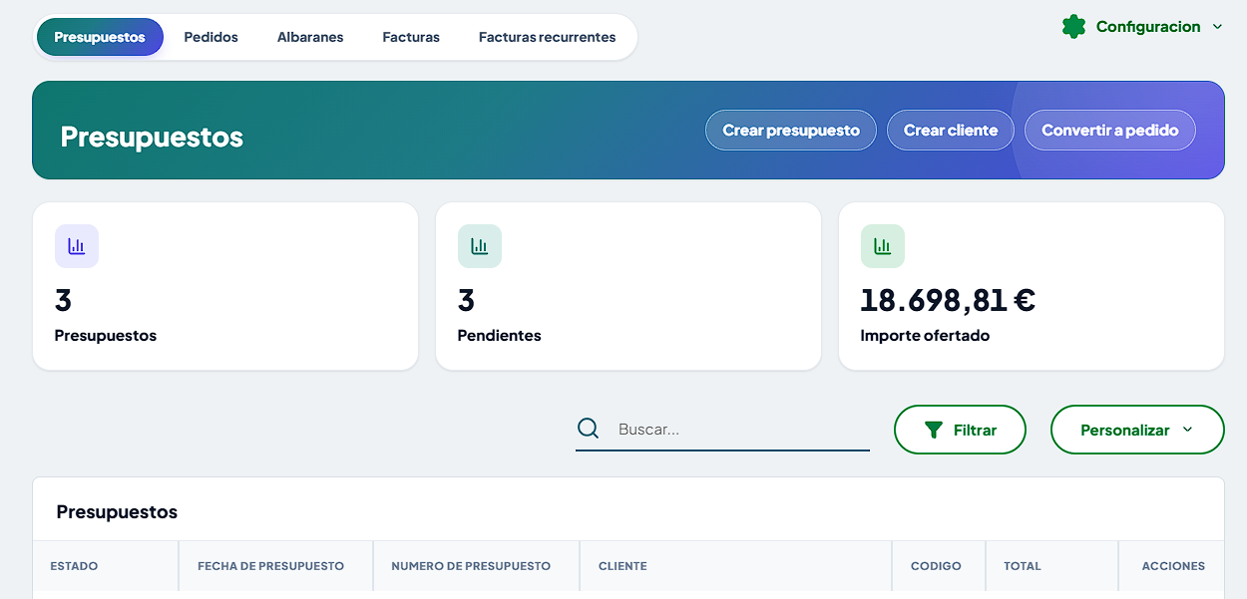The width and height of the screenshot is (1247, 599).
Task: Click the magnifying glass search icon
Action: point(589,429)
